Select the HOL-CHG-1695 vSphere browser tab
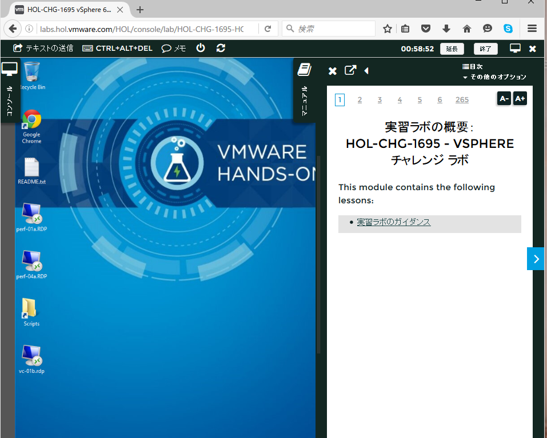This screenshot has height=438, width=547. point(69,10)
